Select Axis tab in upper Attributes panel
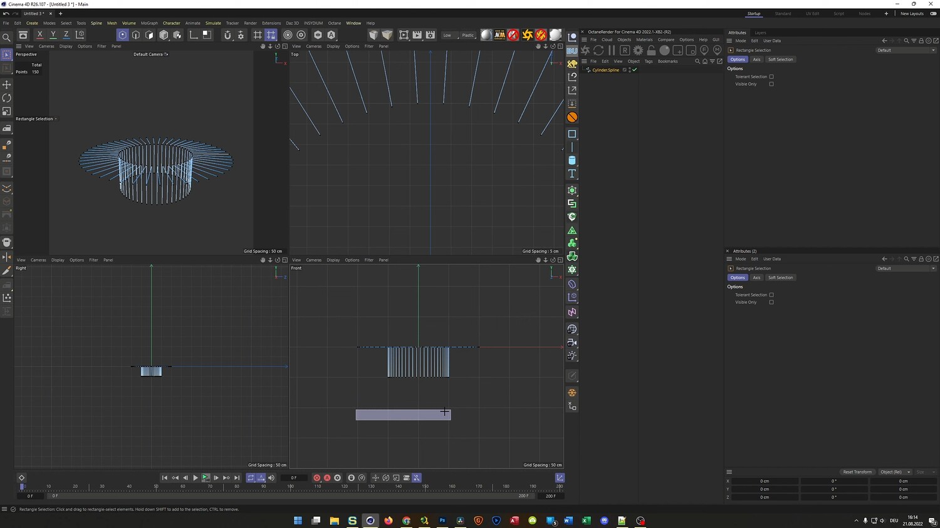The width and height of the screenshot is (940, 528). coord(756,59)
